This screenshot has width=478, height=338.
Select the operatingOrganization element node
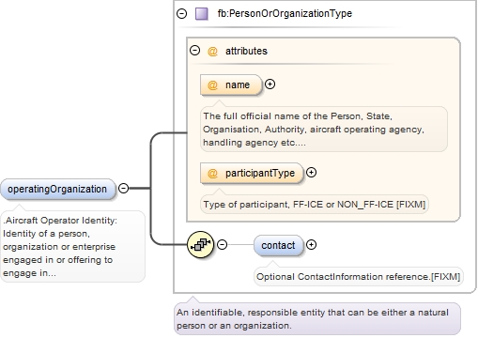(x=58, y=189)
